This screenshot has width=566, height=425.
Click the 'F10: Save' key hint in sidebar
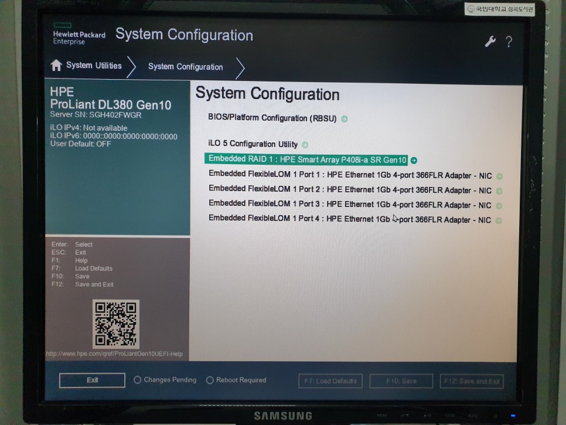point(70,276)
